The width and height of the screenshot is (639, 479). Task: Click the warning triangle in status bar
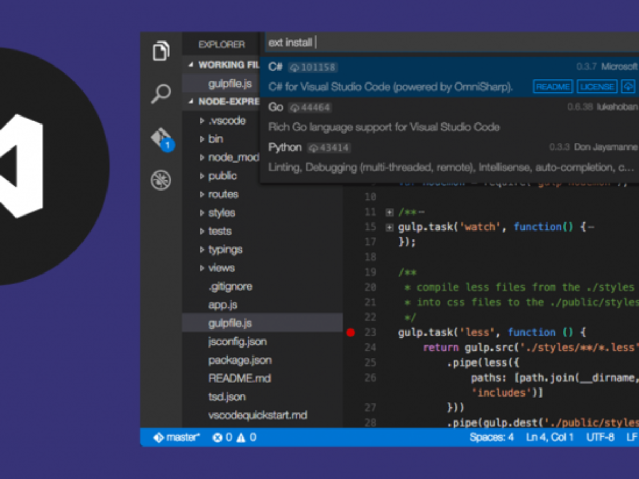tap(241, 437)
